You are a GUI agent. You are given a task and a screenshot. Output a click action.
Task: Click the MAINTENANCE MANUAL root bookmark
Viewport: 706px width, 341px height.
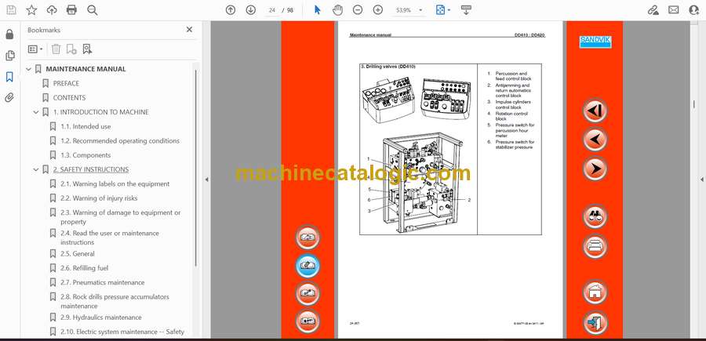[86, 69]
